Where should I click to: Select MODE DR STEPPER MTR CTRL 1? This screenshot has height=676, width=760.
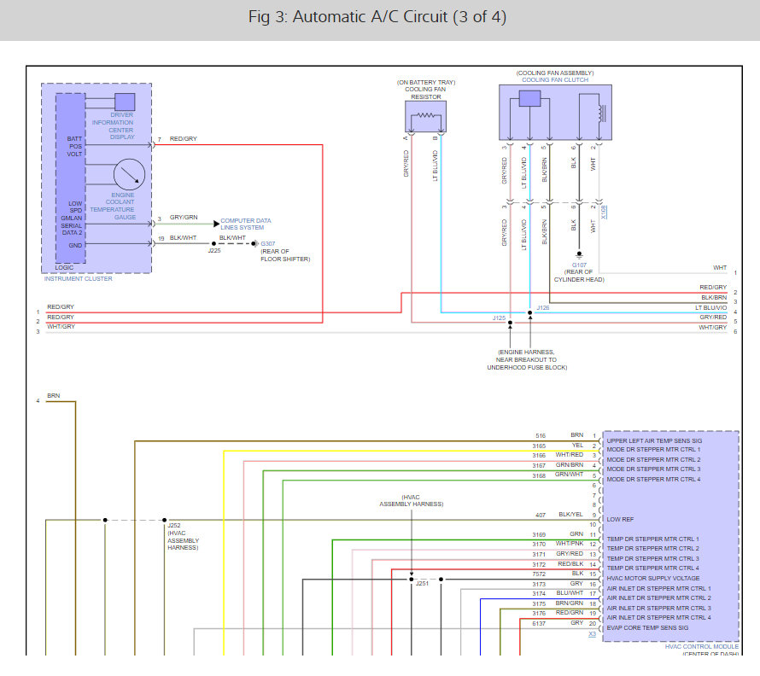pyautogui.click(x=653, y=450)
